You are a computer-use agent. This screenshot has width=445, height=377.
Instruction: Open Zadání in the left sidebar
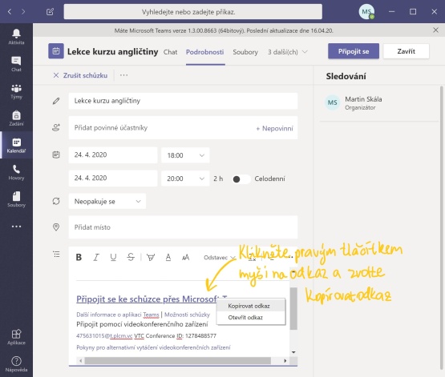[16, 118]
